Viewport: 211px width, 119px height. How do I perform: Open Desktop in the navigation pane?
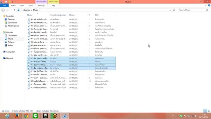point(11,19)
